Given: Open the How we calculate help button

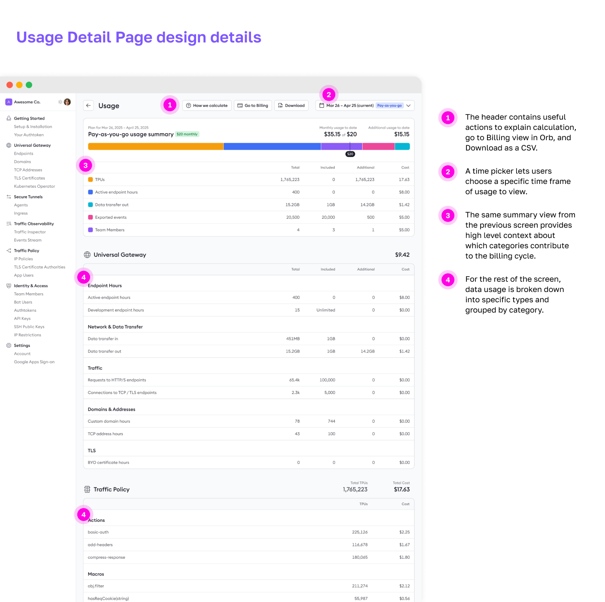Looking at the screenshot, I should point(207,105).
